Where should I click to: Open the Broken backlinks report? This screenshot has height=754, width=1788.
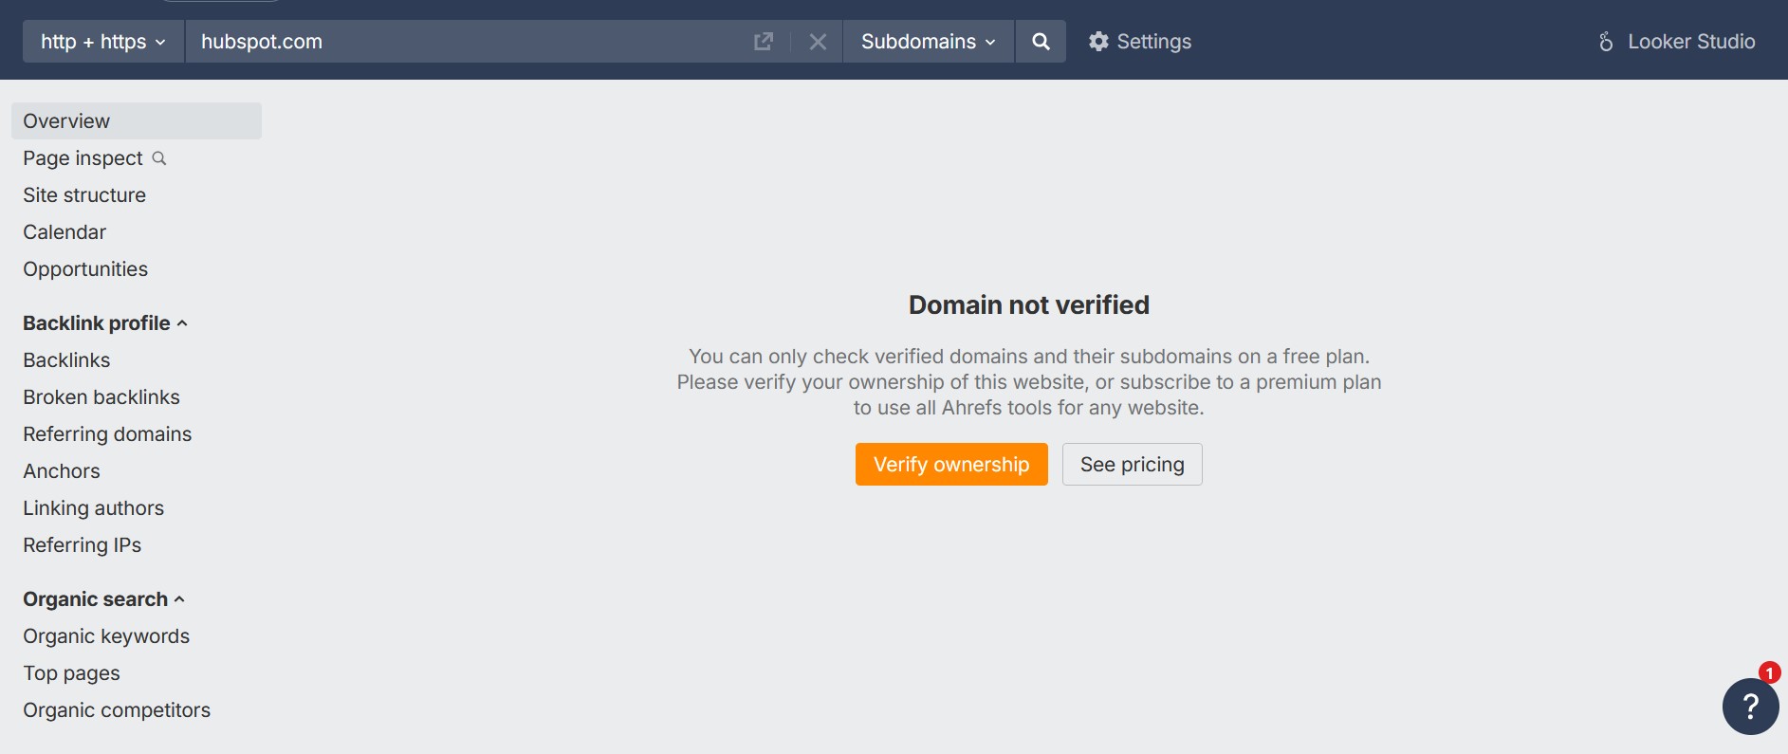[x=101, y=397]
